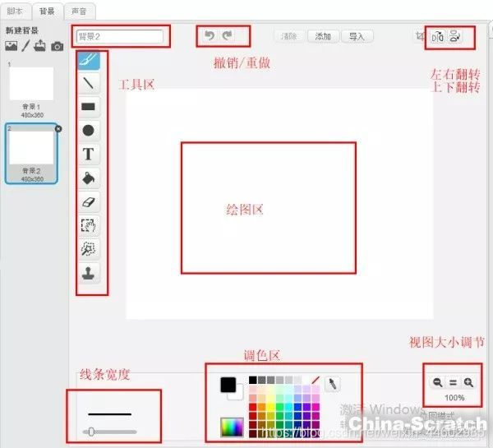Flip the image left-right
This screenshot has height=448, width=493.
(438, 37)
